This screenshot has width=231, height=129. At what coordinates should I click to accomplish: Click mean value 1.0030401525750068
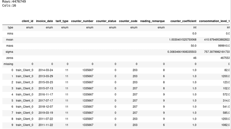183,40
